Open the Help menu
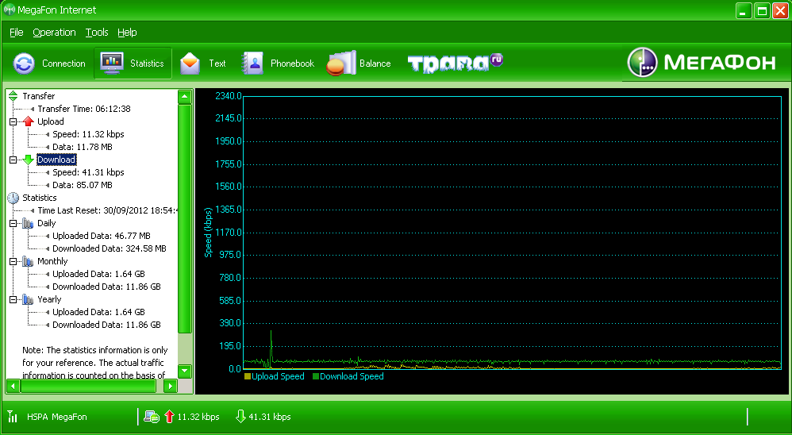The width and height of the screenshot is (792, 435). pos(127,33)
